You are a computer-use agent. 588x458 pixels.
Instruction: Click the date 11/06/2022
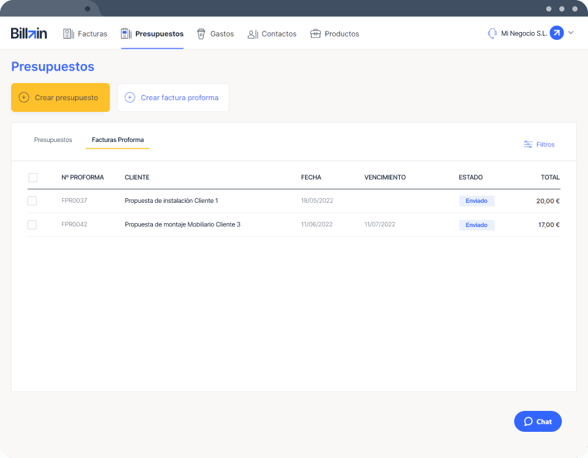[317, 224]
